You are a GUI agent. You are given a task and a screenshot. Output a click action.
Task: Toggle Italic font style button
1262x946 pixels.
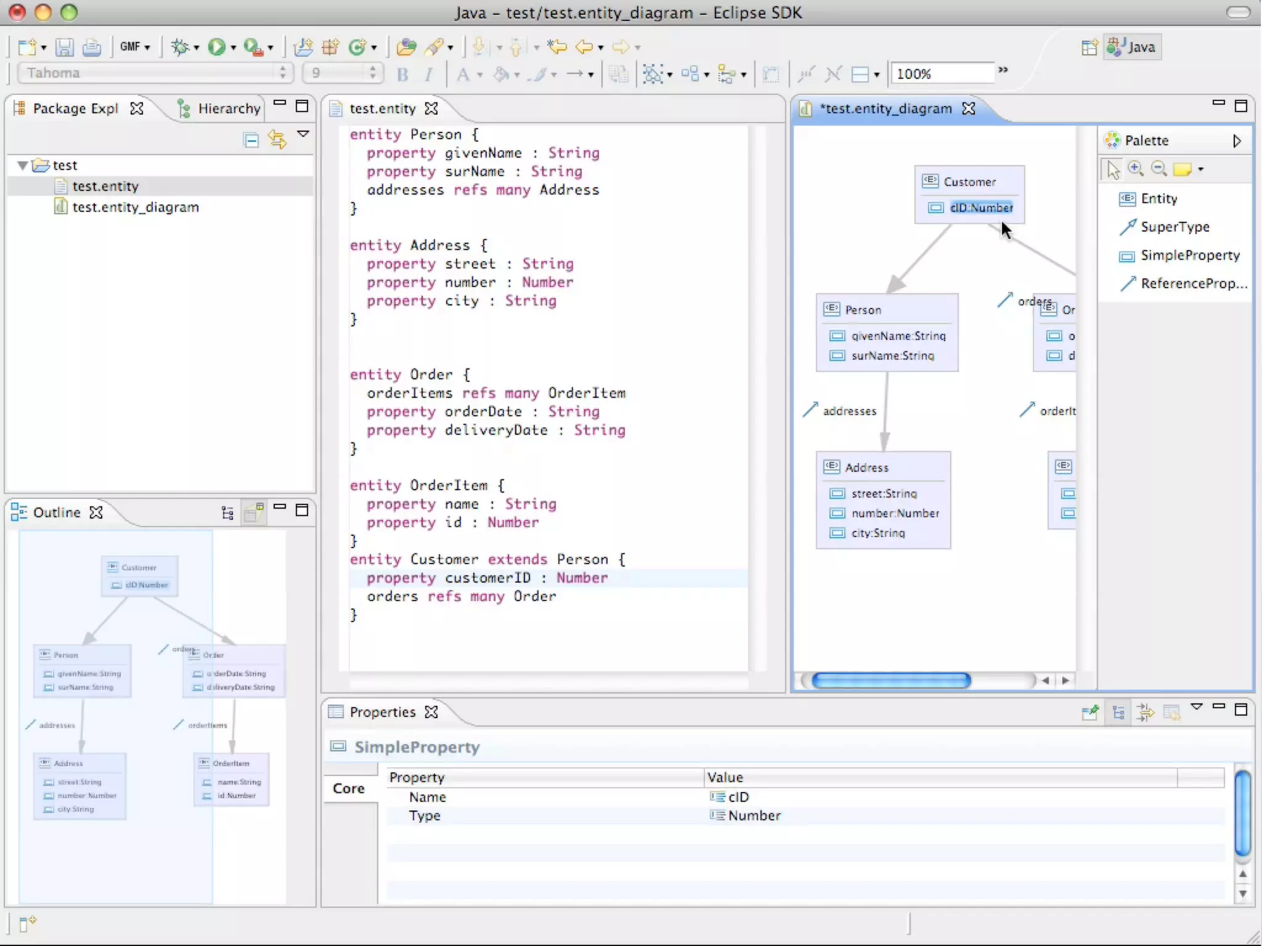(428, 75)
